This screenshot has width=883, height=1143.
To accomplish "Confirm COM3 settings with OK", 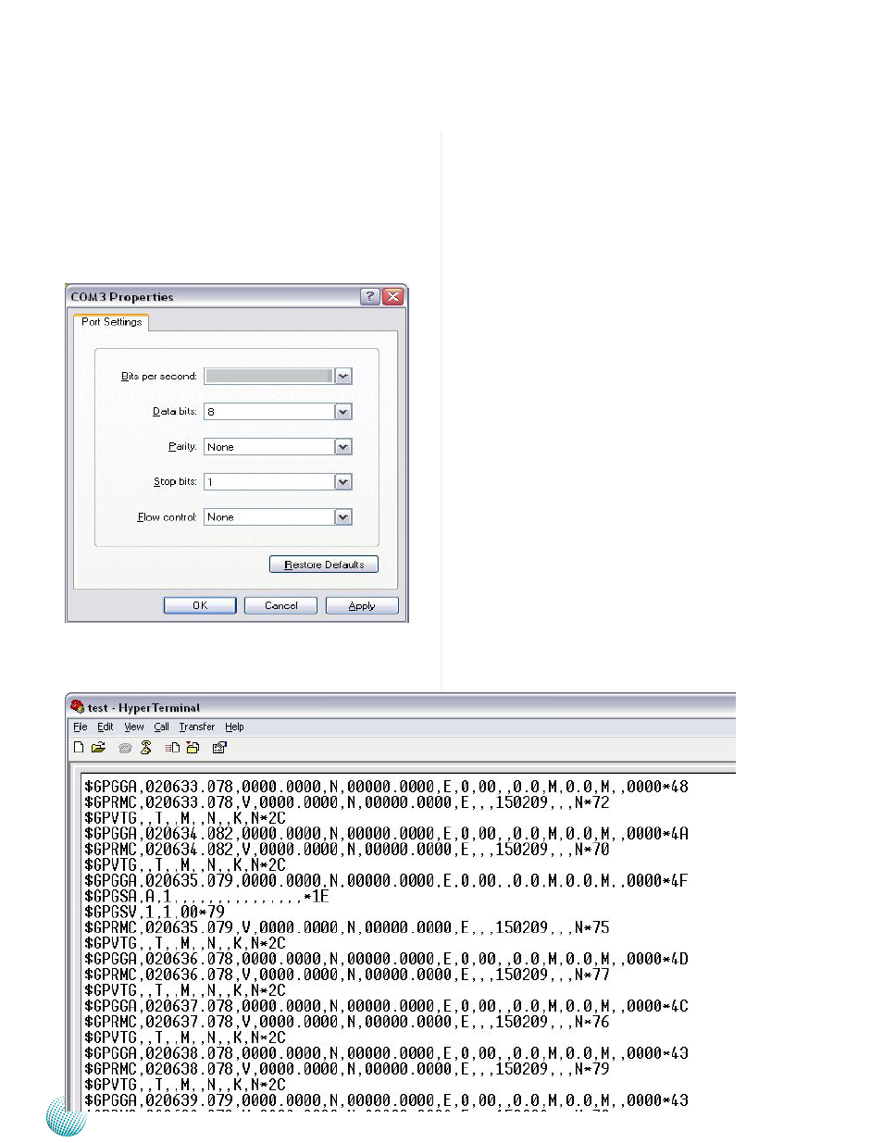I will pyautogui.click(x=200, y=605).
